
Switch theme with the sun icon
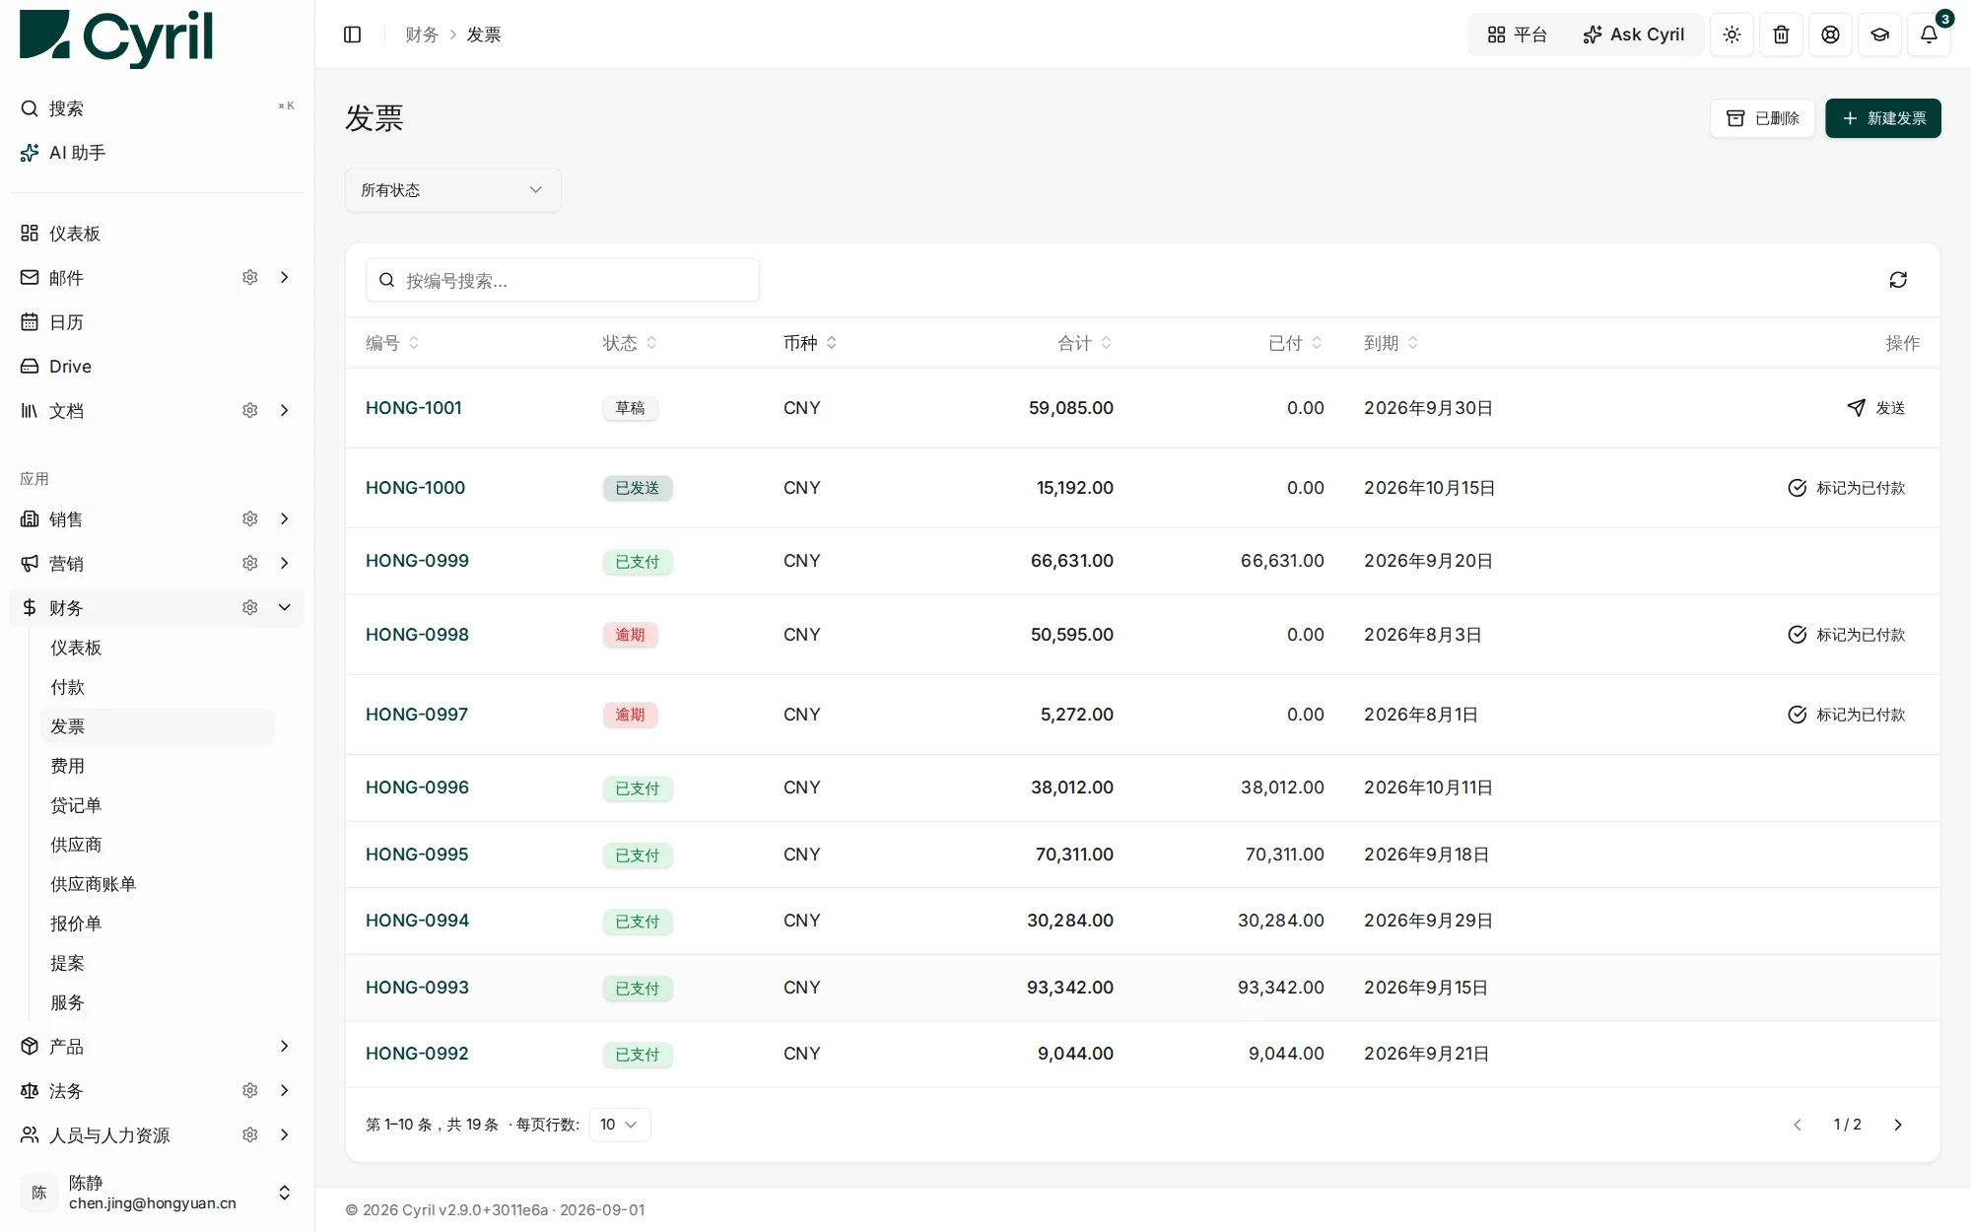pos(1732,34)
